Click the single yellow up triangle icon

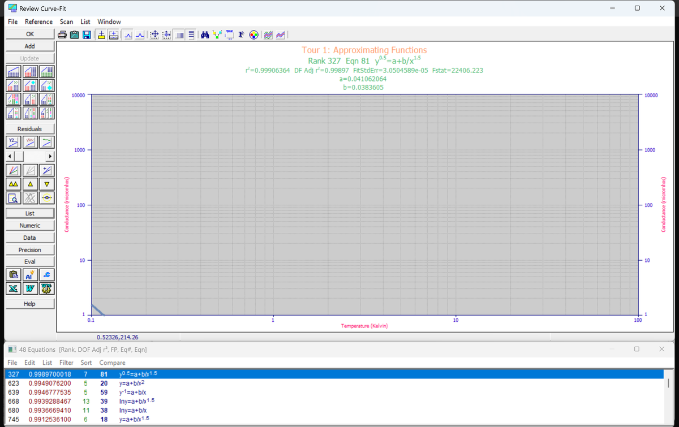coord(29,184)
